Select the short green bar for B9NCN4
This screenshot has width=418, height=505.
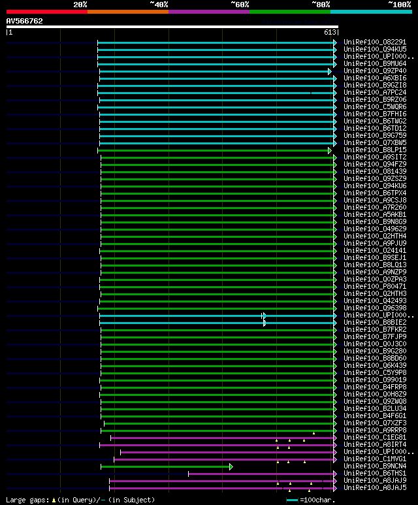pyautogui.click(x=165, y=466)
